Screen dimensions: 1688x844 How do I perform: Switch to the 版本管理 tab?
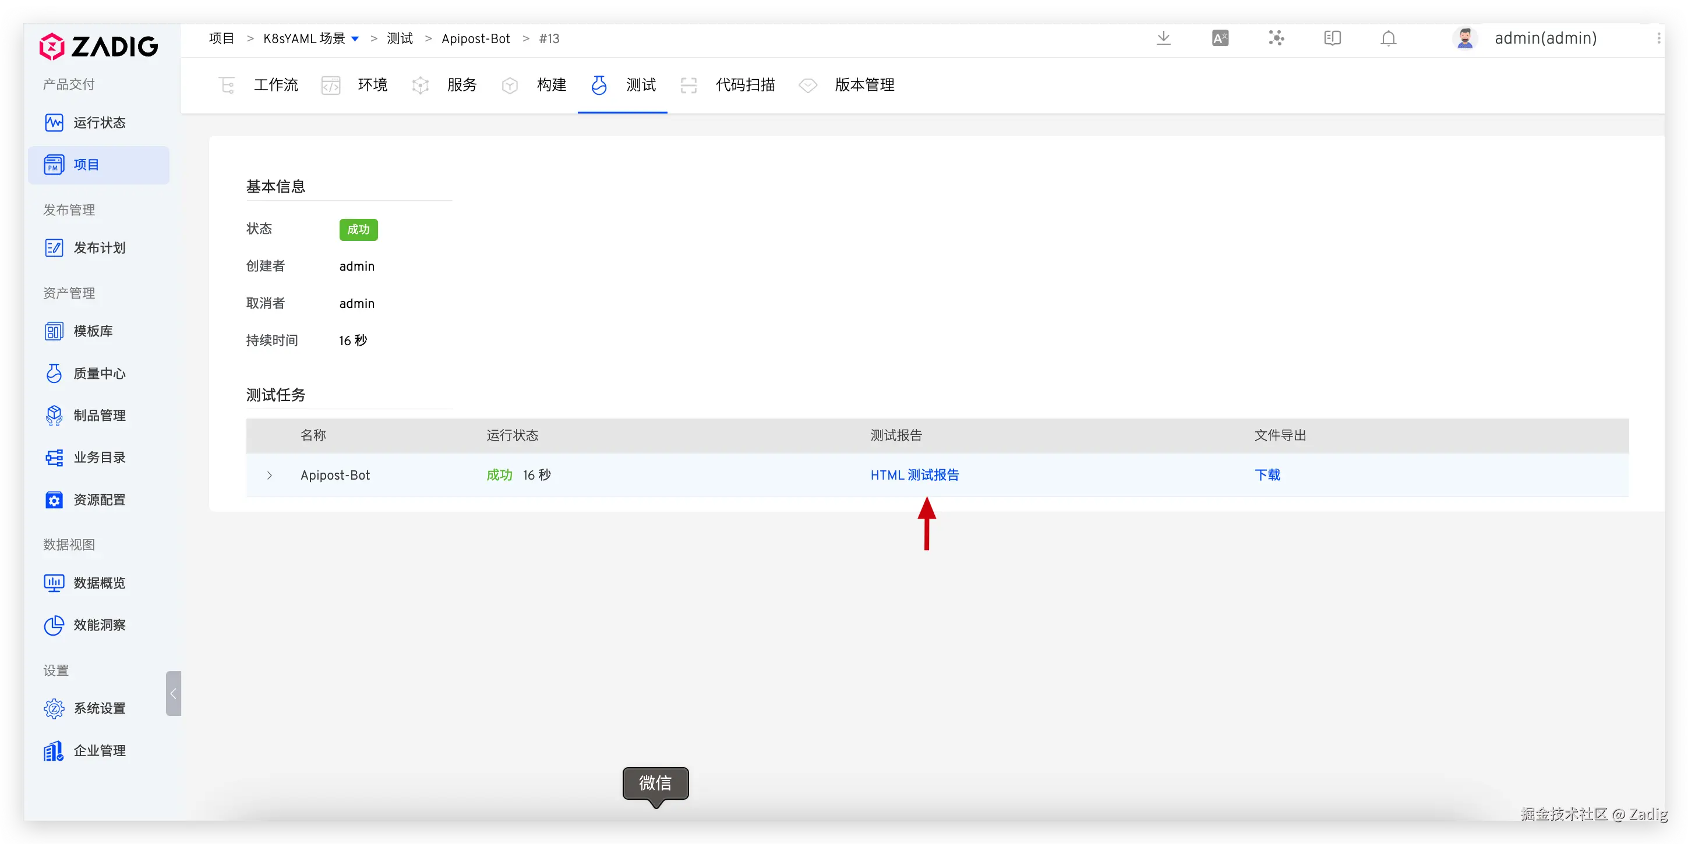pos(864,85)
